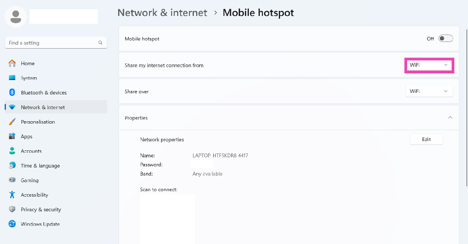Select Accessibility in the sidebar
Screen dimensions: 468x244
tap(34, 195)
